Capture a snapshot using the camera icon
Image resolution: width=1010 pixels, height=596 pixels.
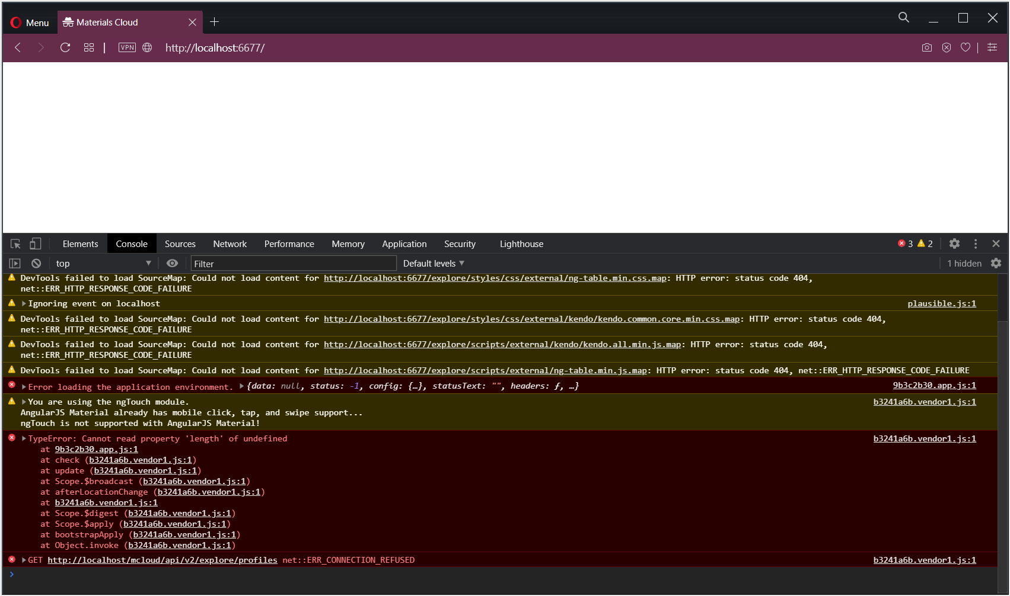(926, 47)
